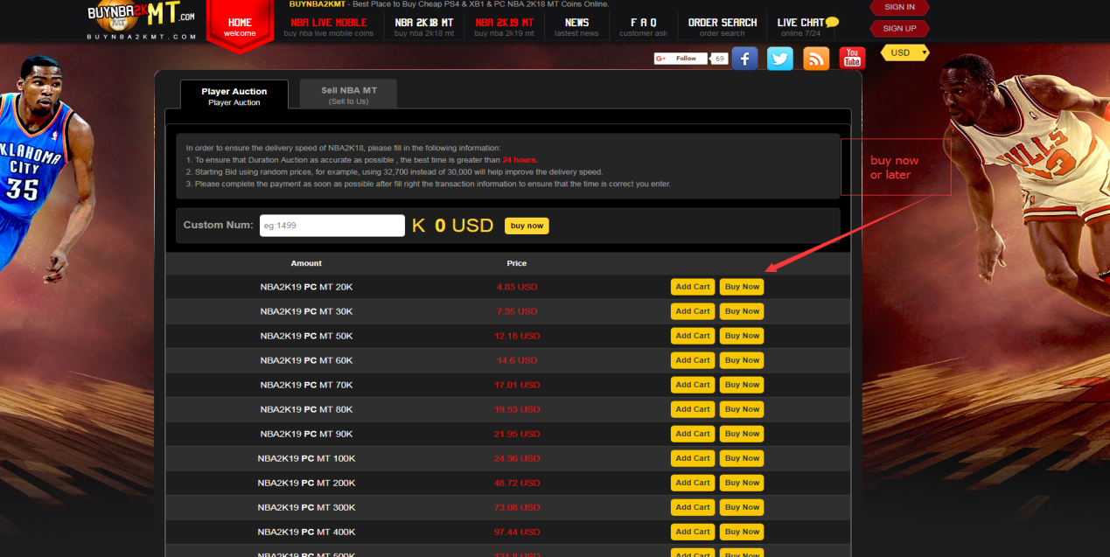
Task: Open NBA 2K19 MT menu item
Action: tap(505, 27)
